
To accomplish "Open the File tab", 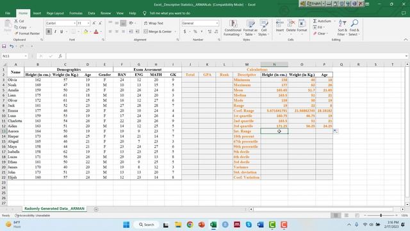I will click(x=8, y=13).
